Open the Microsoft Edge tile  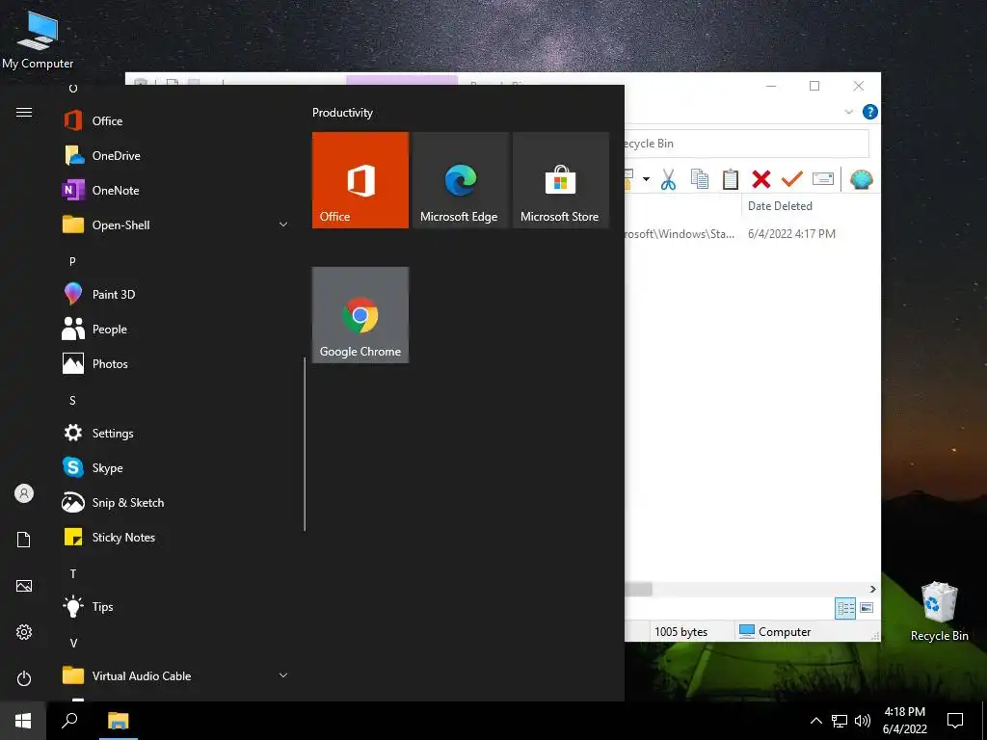pos(460,180)
